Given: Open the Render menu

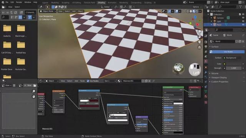Looking at the screenshot, I should pyautogui.click(x=19, y=2).
